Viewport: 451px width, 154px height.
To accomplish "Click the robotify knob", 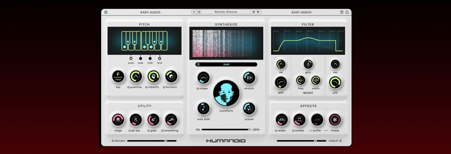I will tap(154, 77).
